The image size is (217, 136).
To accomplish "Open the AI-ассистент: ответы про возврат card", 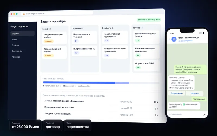I will coord(115,52).
